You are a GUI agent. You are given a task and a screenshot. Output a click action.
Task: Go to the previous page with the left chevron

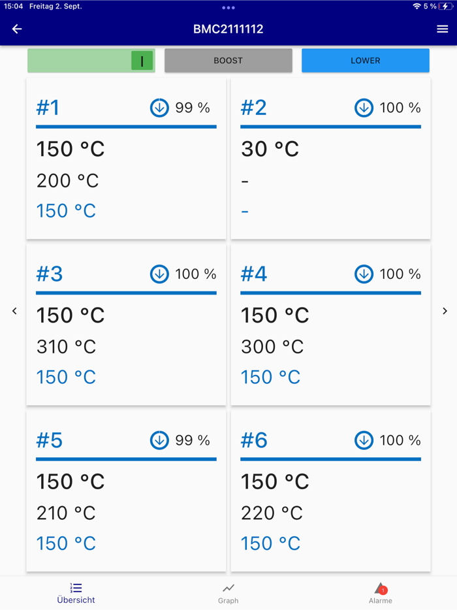(x=14, y=311)
